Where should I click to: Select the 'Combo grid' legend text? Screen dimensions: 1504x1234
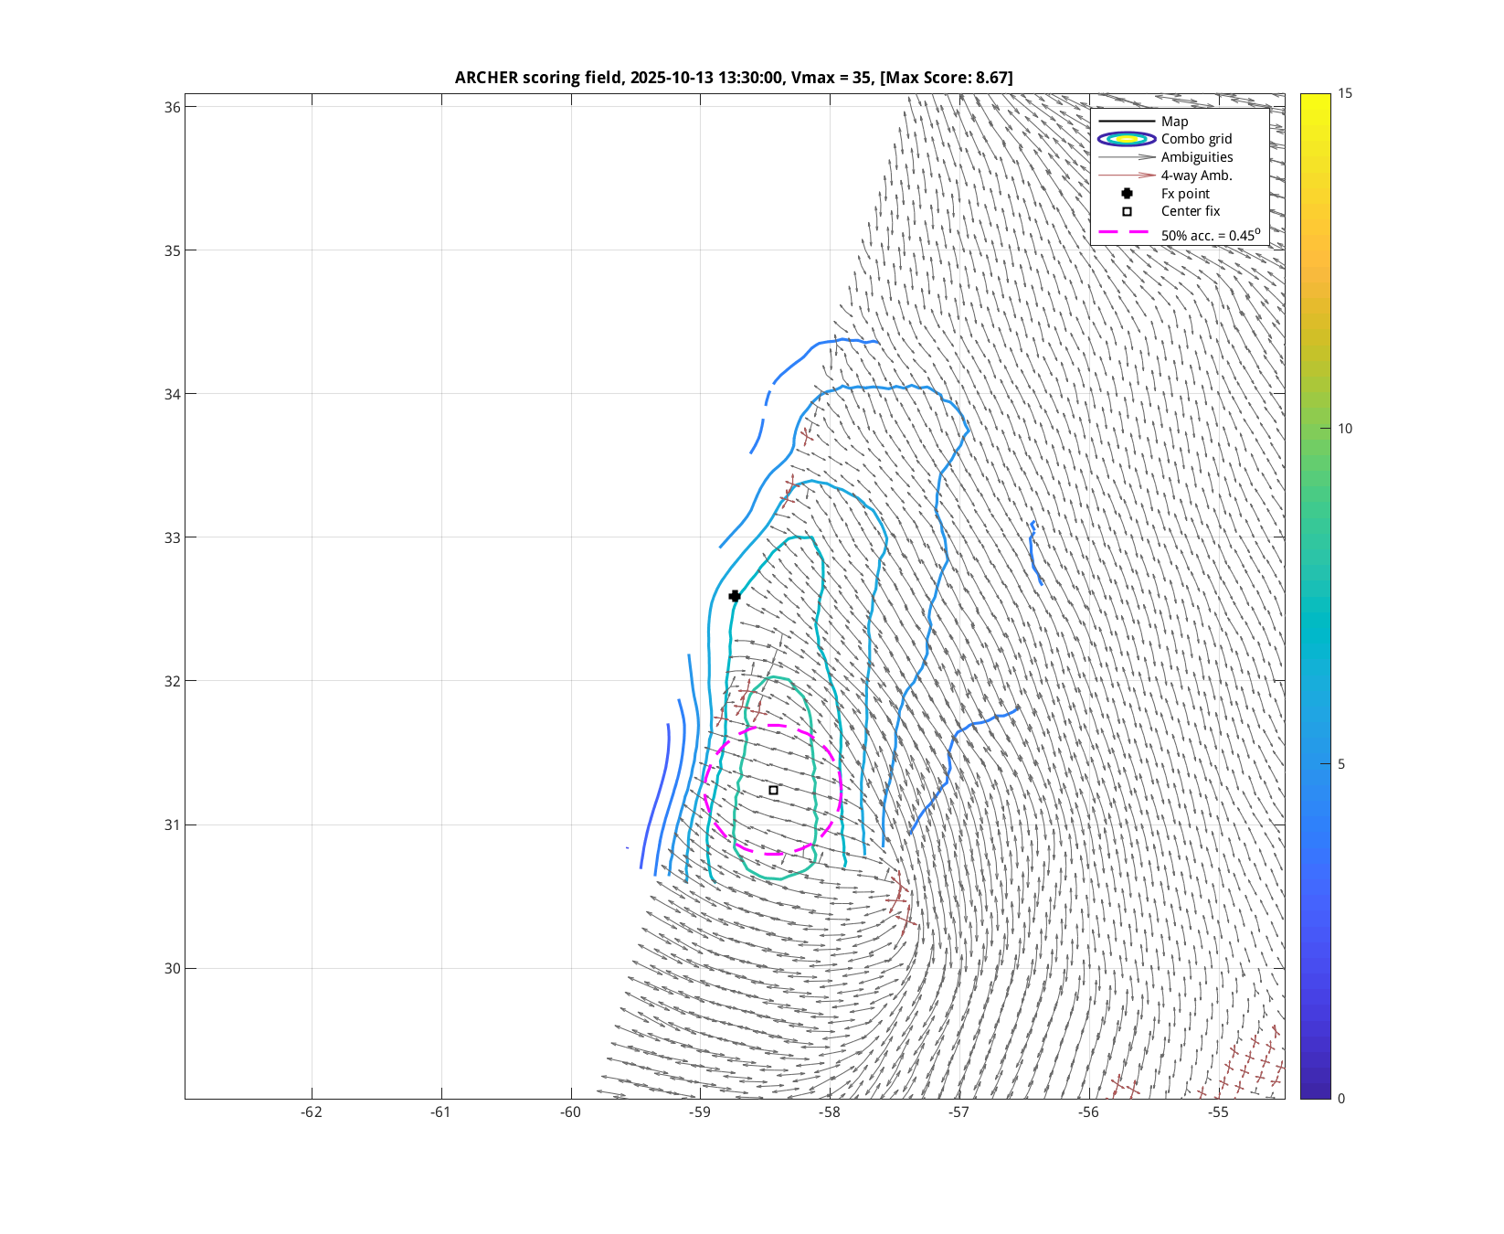pyautogui.click(x=1196, y=139)
